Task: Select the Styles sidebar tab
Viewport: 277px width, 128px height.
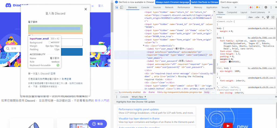Action: point(220,12)
